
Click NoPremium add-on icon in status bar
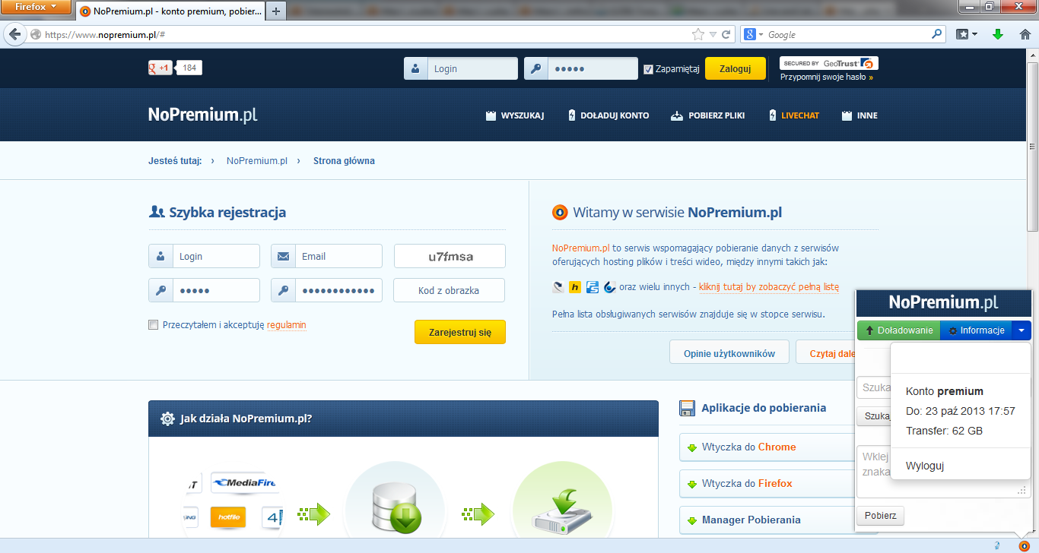[x=1025, y=546]
